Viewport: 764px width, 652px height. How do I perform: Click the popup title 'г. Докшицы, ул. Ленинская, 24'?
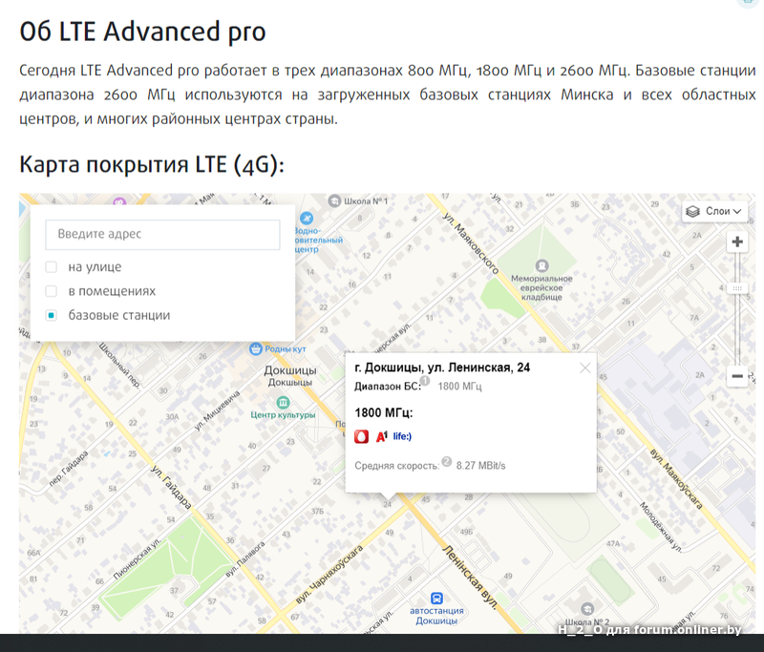pos(442,368)
